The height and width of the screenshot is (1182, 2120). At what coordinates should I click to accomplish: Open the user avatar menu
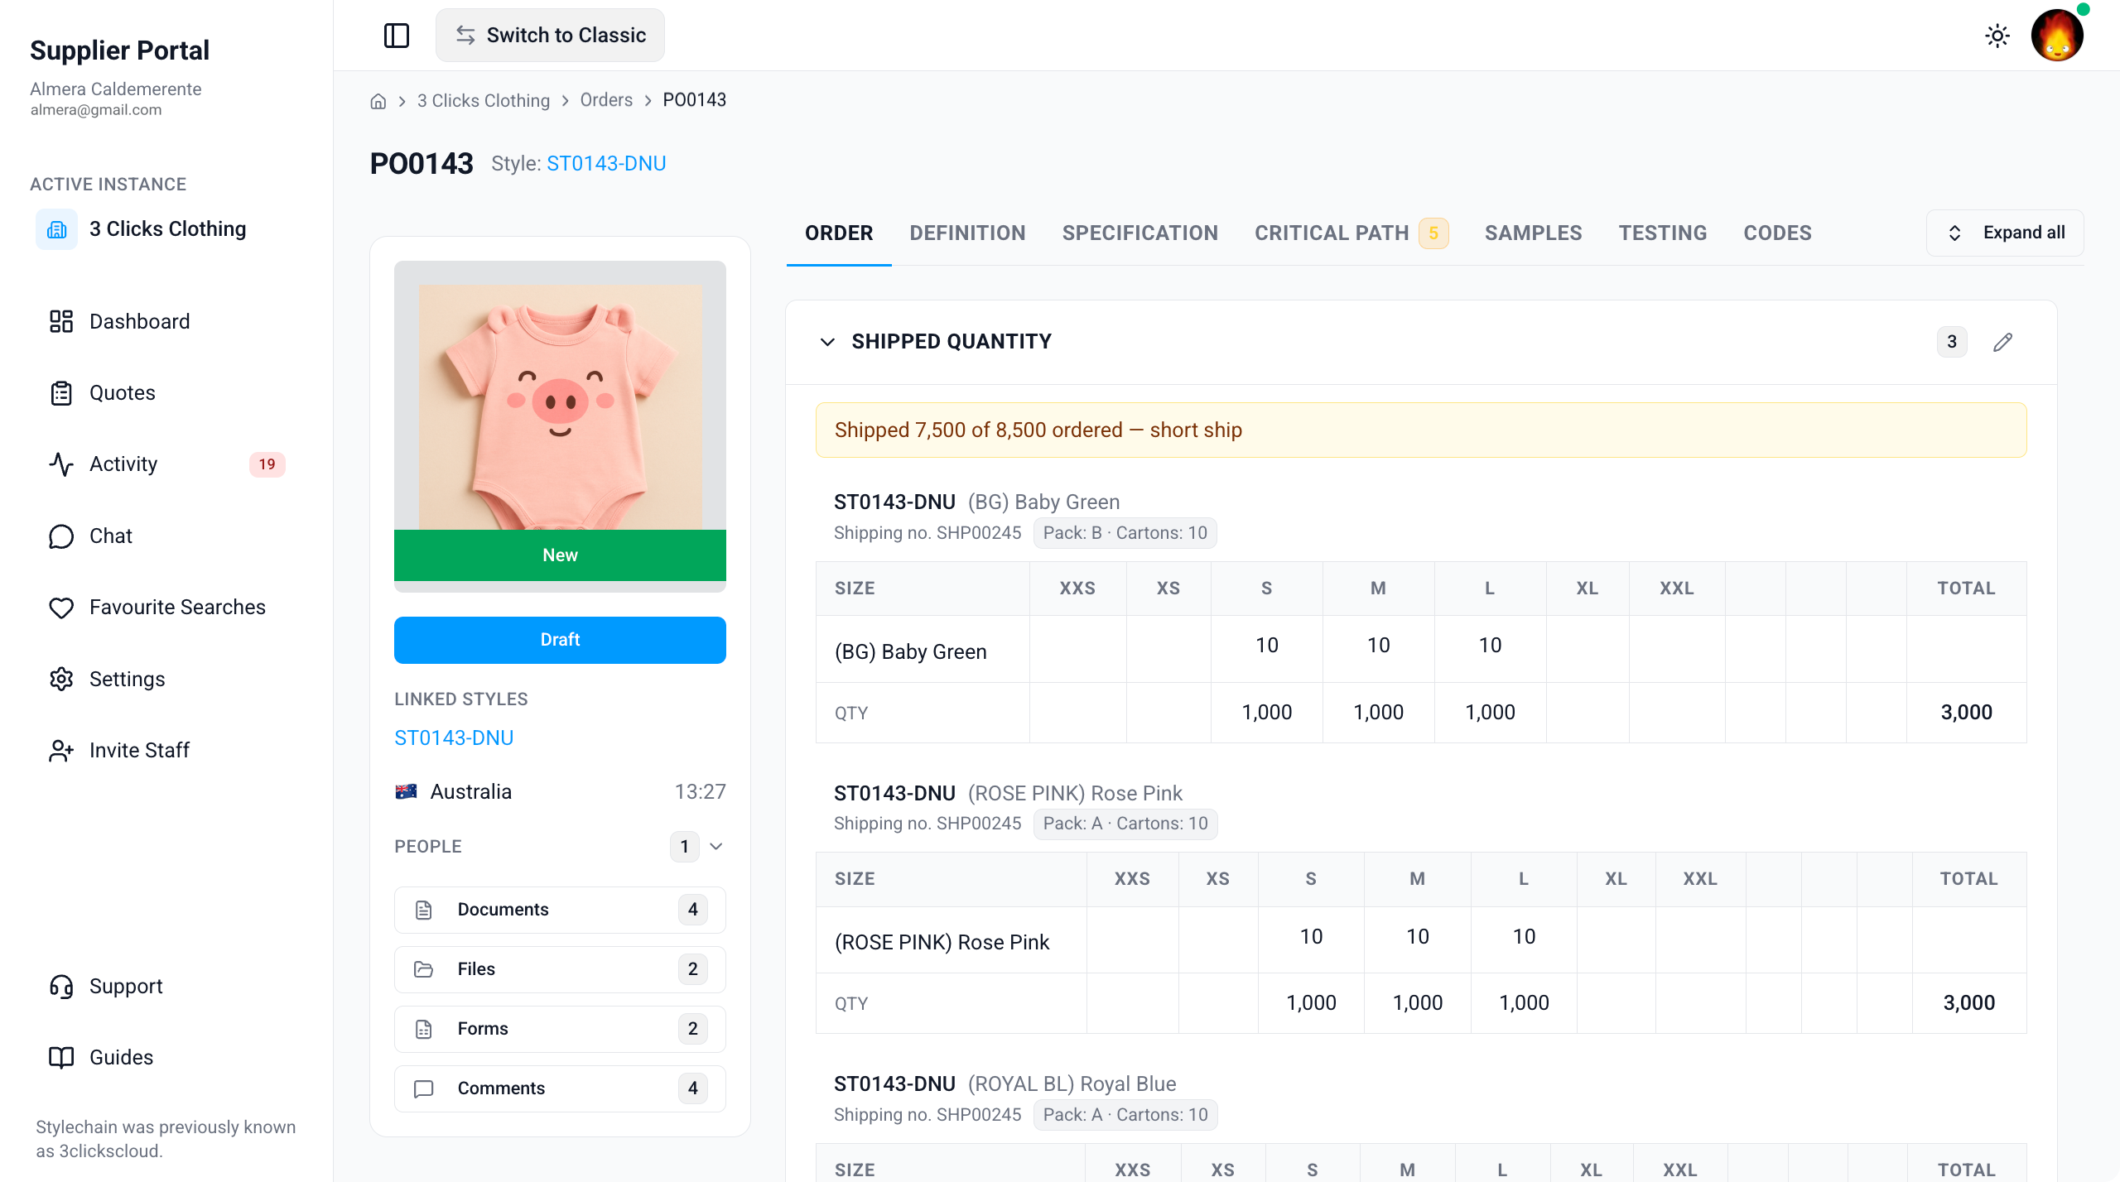tap(2057, 36)
